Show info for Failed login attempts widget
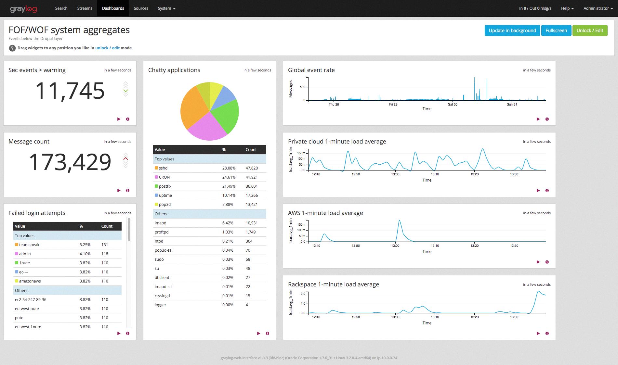This screenshot has width=618, height=365. [x=128, y=334]
